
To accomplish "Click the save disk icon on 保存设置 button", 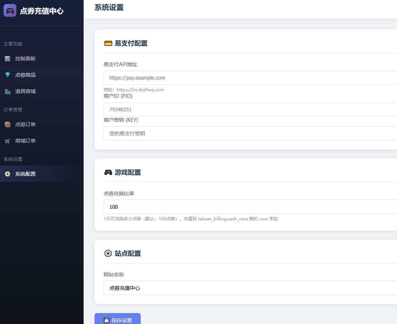I will [x=106, y=320].
